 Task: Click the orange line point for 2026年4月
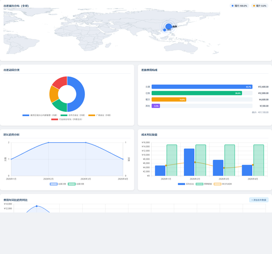[x=253, y=165]
